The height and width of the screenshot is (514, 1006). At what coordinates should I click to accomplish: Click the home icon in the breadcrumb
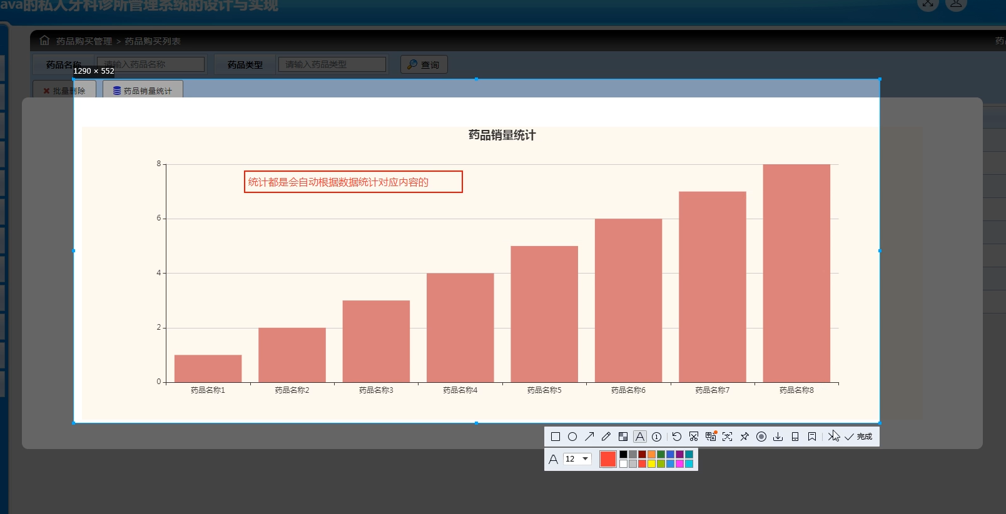tap(44, 41)
